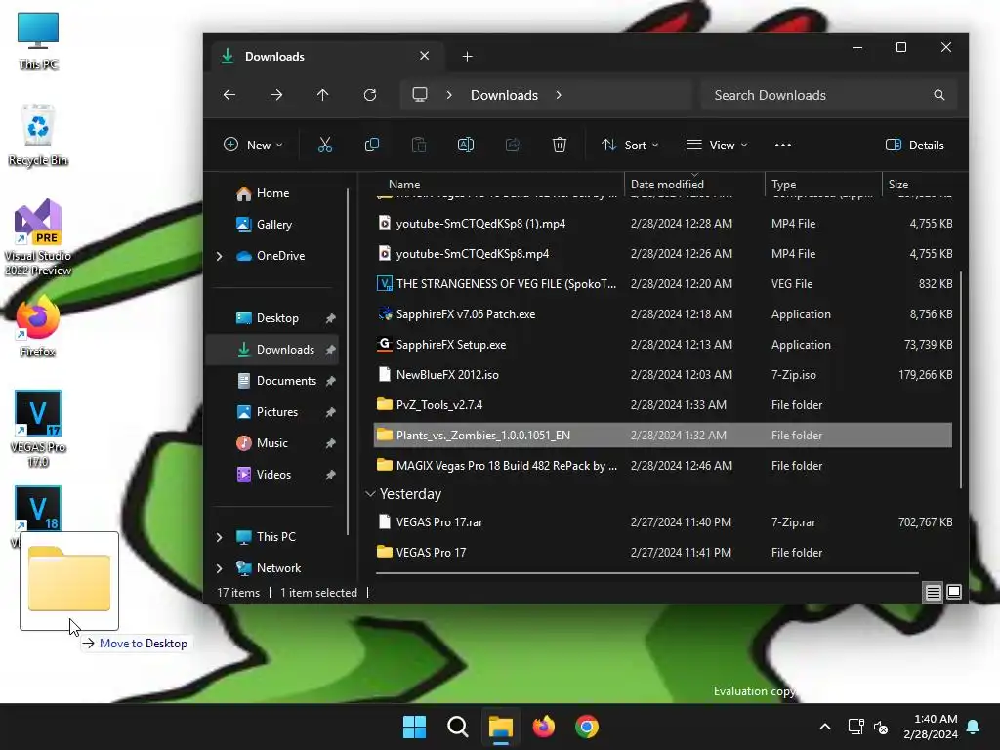Expand This PC tree node
1000x750 pixels.
tap(220, 537)
